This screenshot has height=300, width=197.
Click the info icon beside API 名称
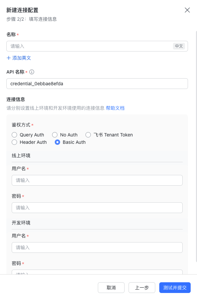pyautogui.click(x=32, y=72)
